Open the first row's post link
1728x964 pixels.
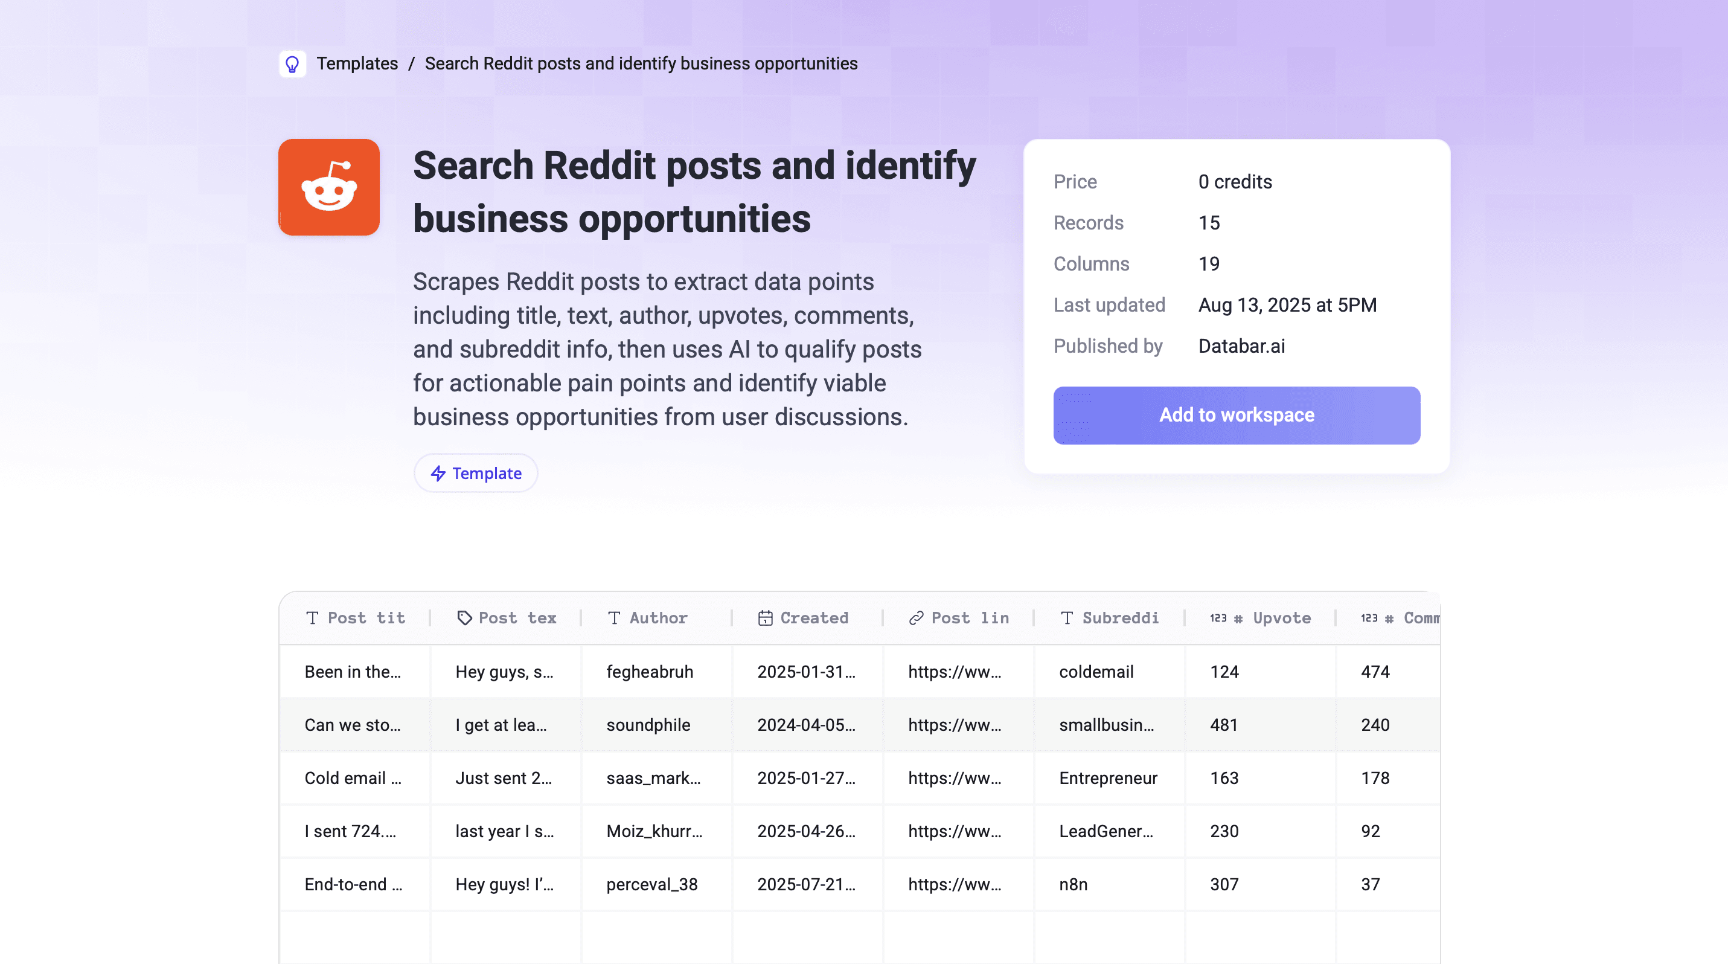[954, 672]
